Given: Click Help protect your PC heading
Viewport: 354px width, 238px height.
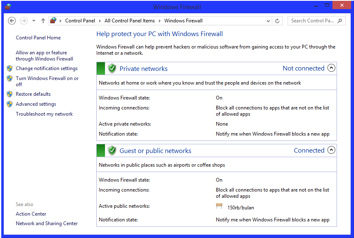Looking at the screenshot, I should click(x=159, y=34).
